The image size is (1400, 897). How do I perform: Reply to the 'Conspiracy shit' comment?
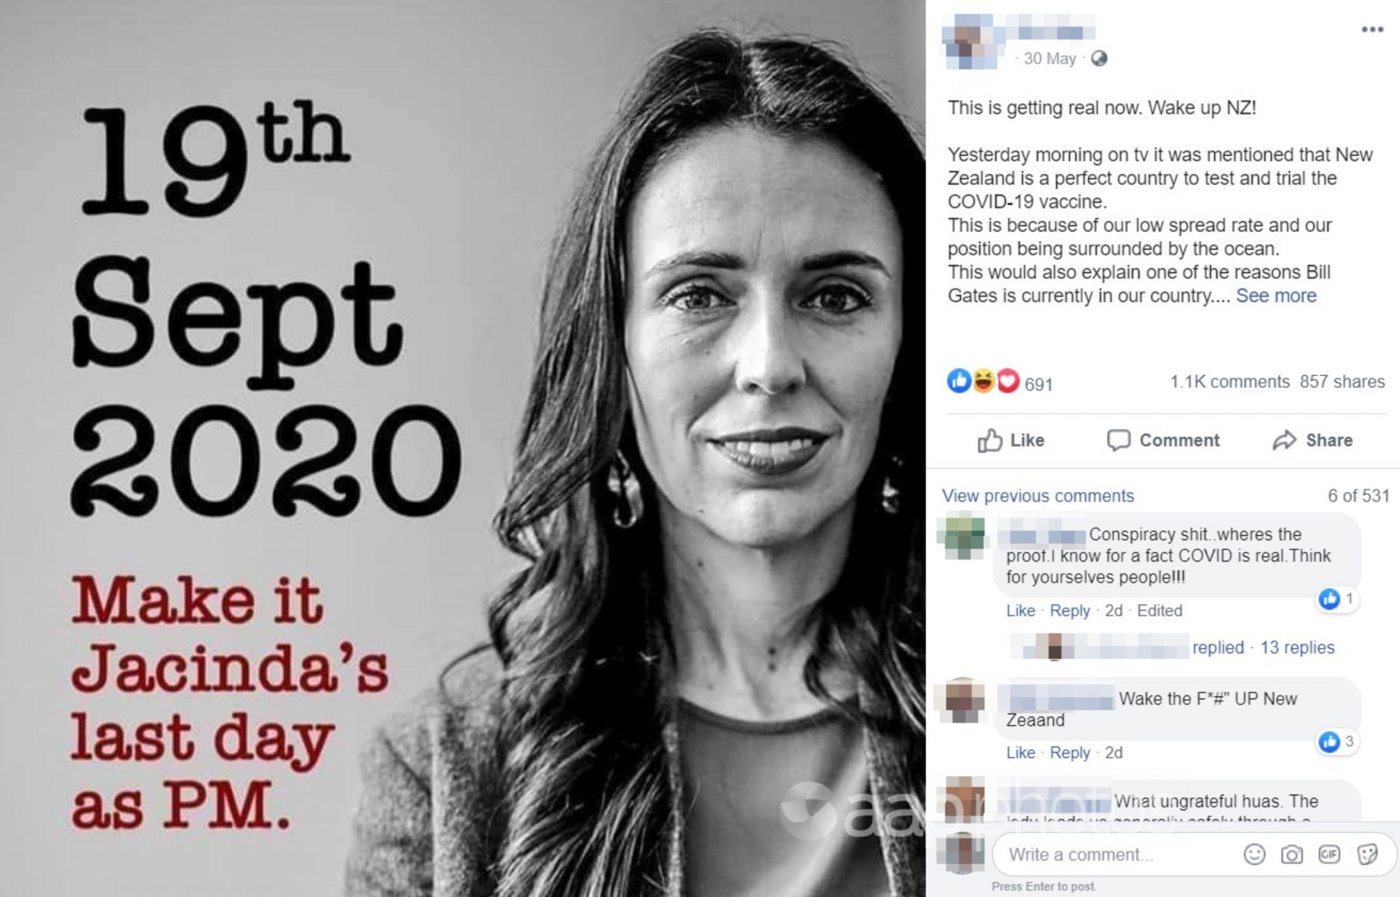coord(1070,610)
